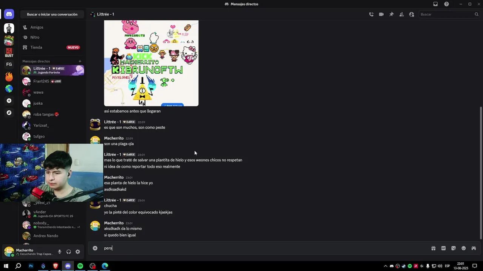Click the Buscar search field in header
Image resolution: width=483 pixels, height=271 pixels.
pos(449,14)
